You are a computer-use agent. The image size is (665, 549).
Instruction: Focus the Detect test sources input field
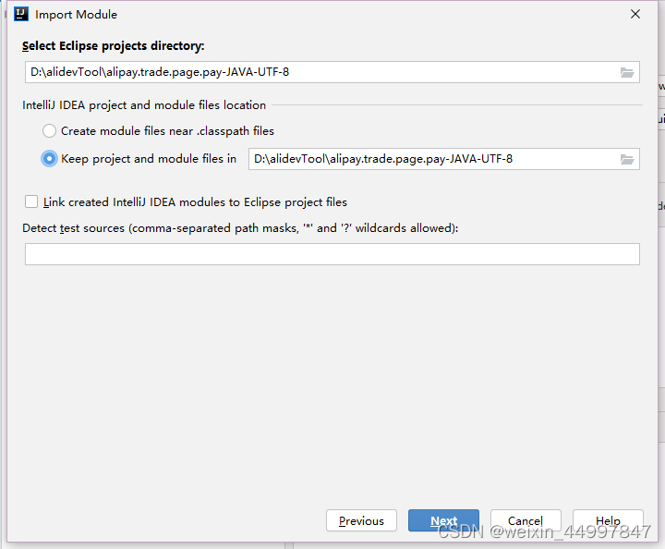click(332, 254)
